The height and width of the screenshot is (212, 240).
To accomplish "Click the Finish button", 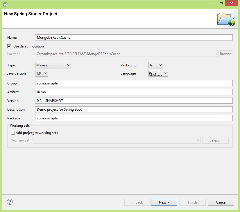I will coord(192,202).
